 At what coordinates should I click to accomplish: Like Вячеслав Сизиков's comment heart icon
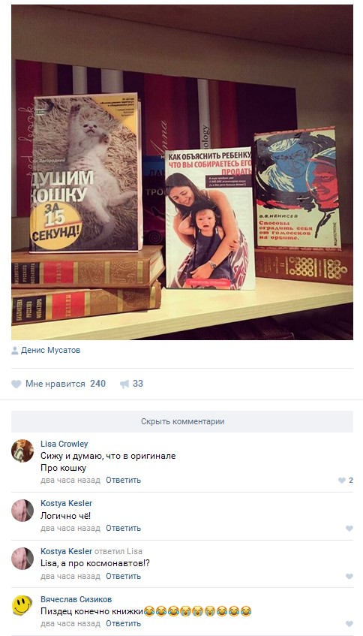349,624
